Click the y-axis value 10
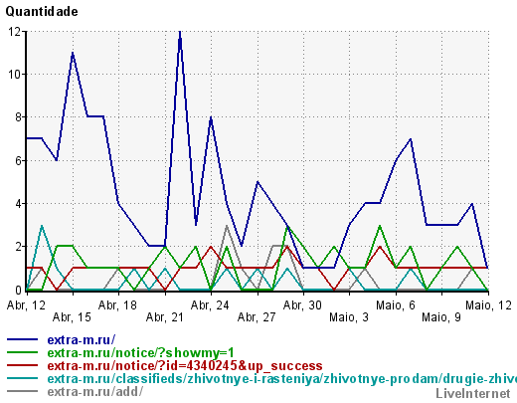 click(x=14, y=75)
